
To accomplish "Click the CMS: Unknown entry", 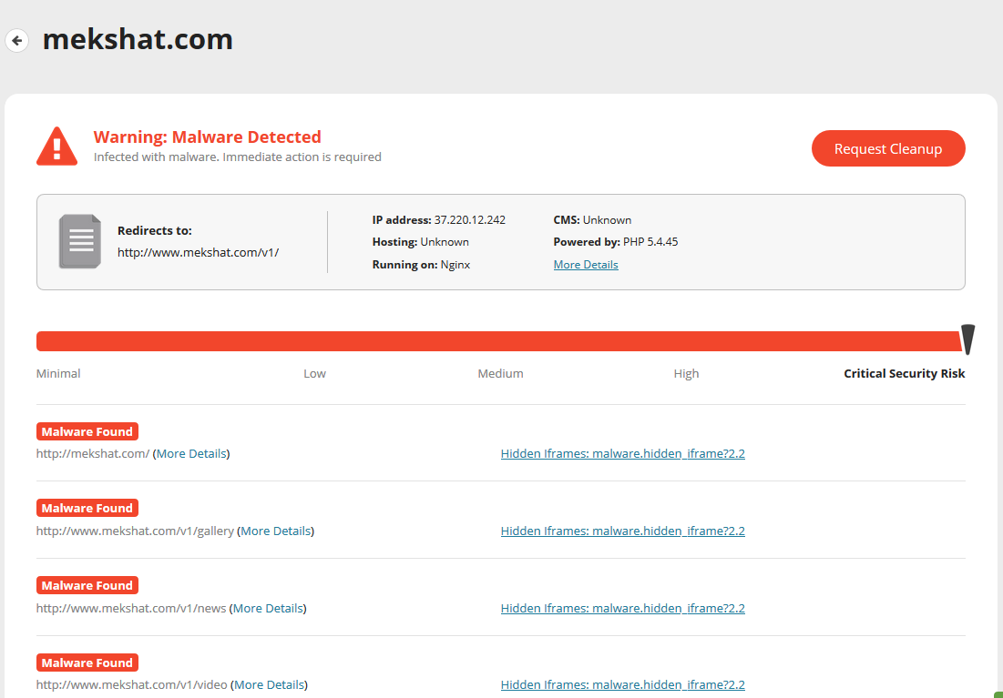I will pyautogui.click(x=592, y=220).
